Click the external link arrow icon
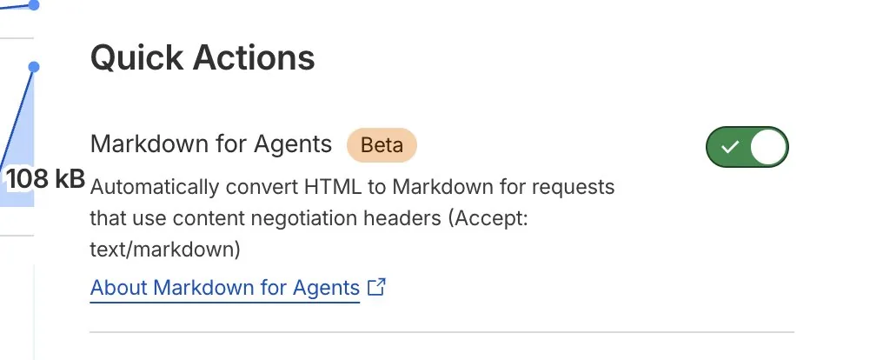Screen dimensions: 883x360 (x=376, y=287)
